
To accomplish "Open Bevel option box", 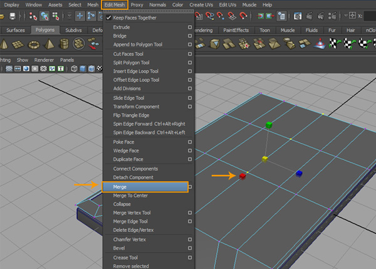I will (x=190, y=248).
